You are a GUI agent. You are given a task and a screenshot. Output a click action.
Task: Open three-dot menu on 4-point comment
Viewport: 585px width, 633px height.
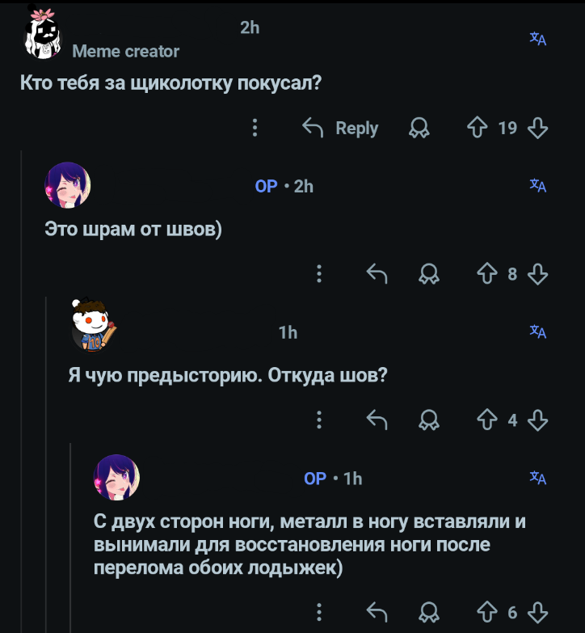(319, 420)
